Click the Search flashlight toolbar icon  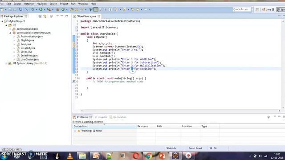[82, 9]
